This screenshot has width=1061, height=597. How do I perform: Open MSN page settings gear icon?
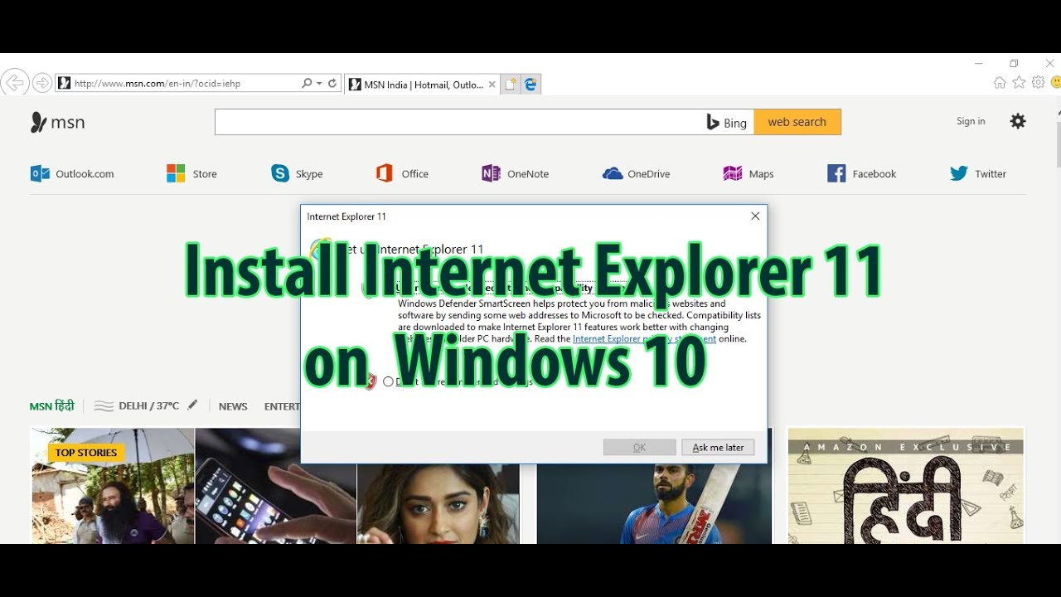tap(1018, 121)
